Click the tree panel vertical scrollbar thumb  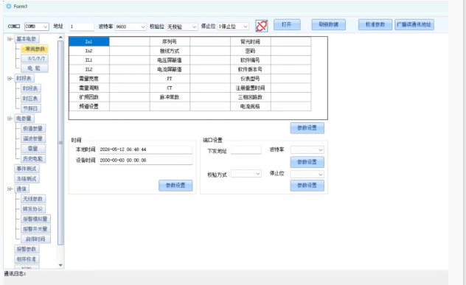60,143
